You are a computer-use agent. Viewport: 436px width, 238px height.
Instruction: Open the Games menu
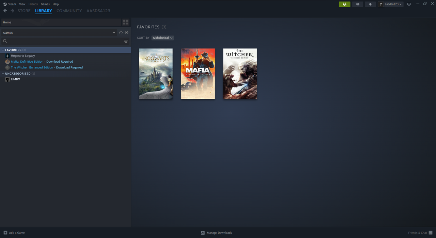click(45, 4)
